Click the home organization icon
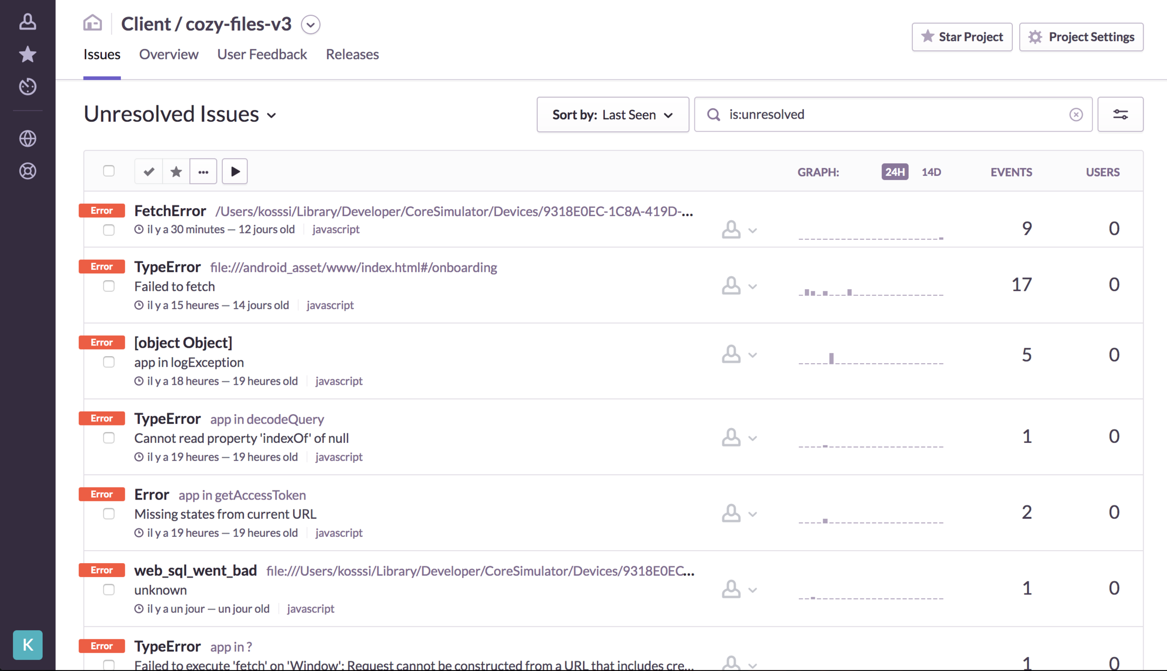Viewport: 1167px width, 671px height. (93, 23)
